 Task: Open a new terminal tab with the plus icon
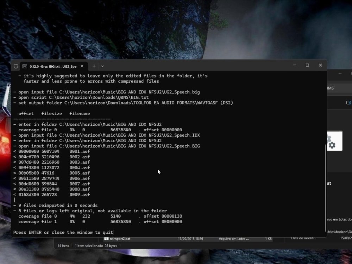(x=94, y=66)
